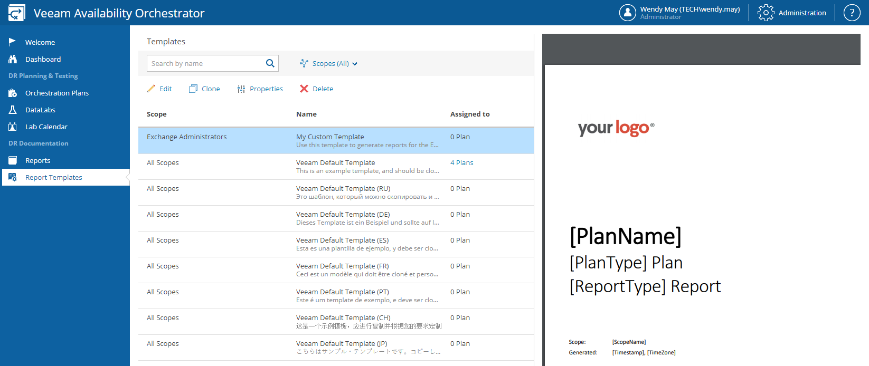Open Properties for selected template
This screenshot has width=869, height=366.
tap(260, 89)
